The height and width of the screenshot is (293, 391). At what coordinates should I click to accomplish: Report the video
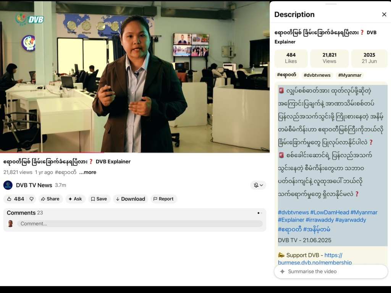[163, 199]
